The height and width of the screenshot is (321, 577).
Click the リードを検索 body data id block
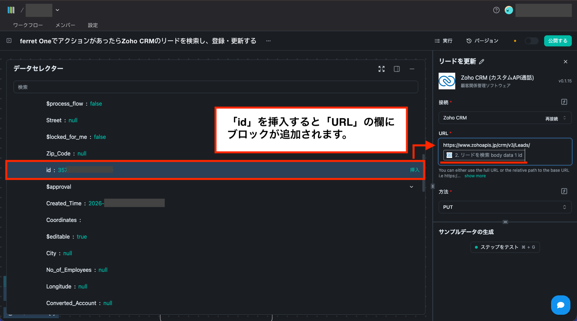tap(484, 155)
